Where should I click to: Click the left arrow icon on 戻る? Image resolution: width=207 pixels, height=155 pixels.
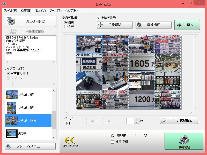point(179,25)
